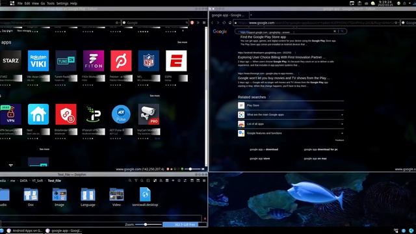This screenshot has height=234, width=416.
Task: Click 'google app on mac' suggestion
Action: (315, 159)
